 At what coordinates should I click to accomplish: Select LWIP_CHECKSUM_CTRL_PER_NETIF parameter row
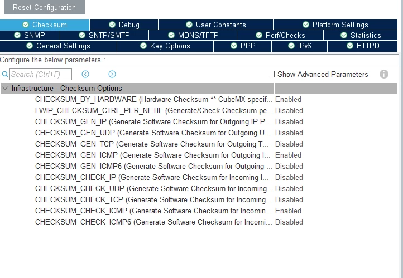[154, 110]
